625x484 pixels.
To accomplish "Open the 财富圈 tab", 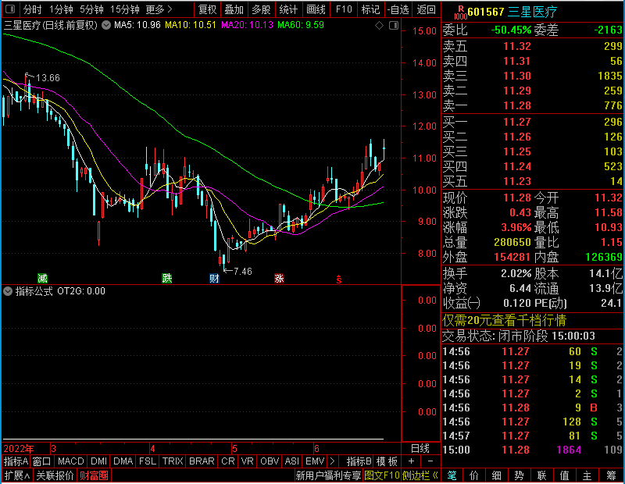I will pyautogui.click(x=94, y=475).
